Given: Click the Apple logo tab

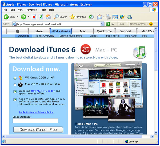Looking at the screenshot, I should pos(18,31).
